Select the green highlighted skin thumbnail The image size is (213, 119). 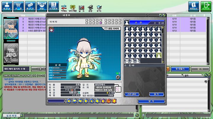pyautogui.click(x=159, y=55)
